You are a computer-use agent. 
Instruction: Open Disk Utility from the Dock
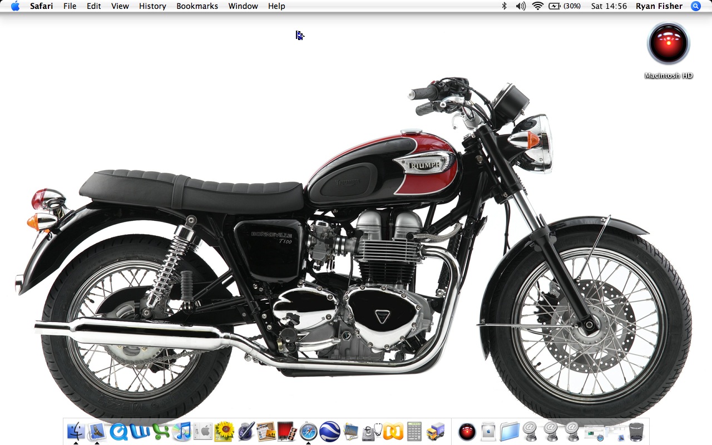click(x=372, y=432)
